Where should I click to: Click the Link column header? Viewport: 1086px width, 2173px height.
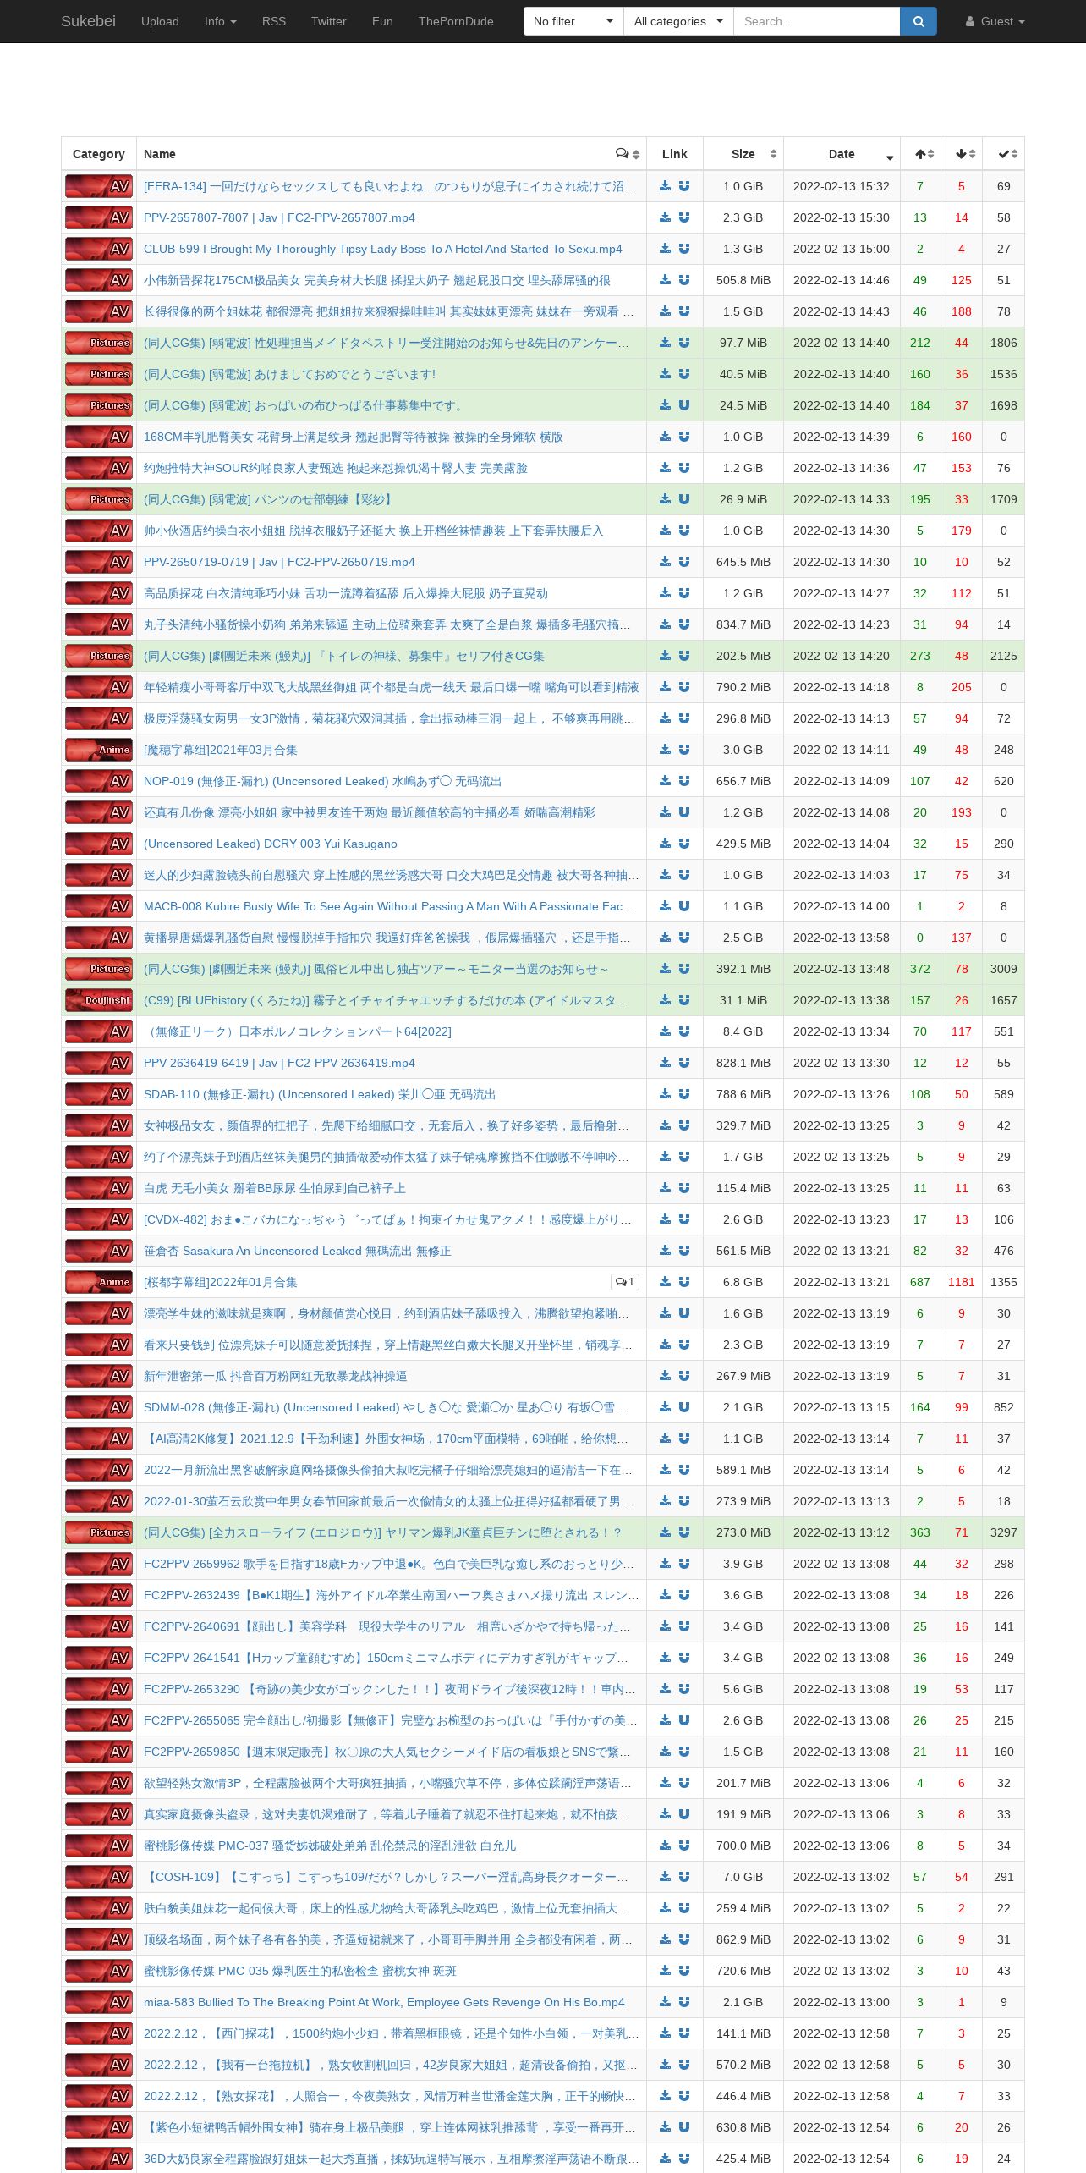point(675,154)
